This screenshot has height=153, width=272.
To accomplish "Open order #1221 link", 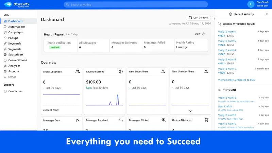I will 221,64.
